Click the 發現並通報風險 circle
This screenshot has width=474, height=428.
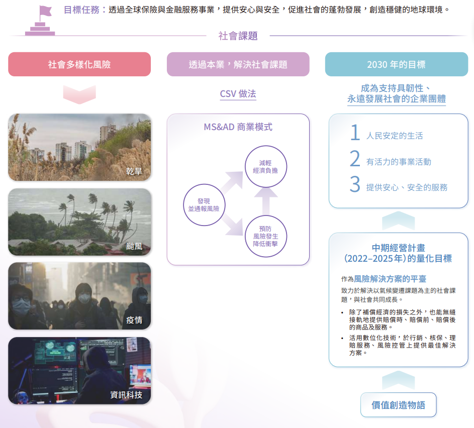204,204
